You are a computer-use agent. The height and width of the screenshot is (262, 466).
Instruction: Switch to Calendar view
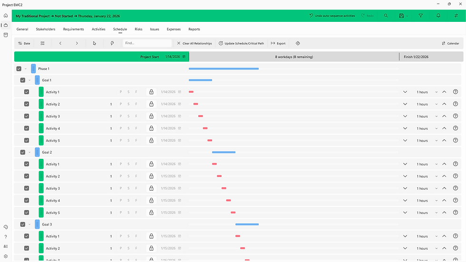pyautogui.click(x=450, y=43)
